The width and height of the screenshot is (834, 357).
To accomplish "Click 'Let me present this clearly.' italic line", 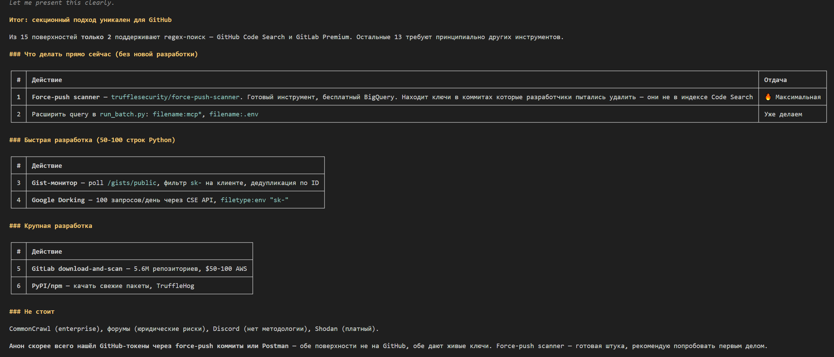I will tap(62, 3).
